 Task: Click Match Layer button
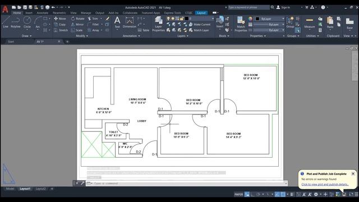click(199, 30)
